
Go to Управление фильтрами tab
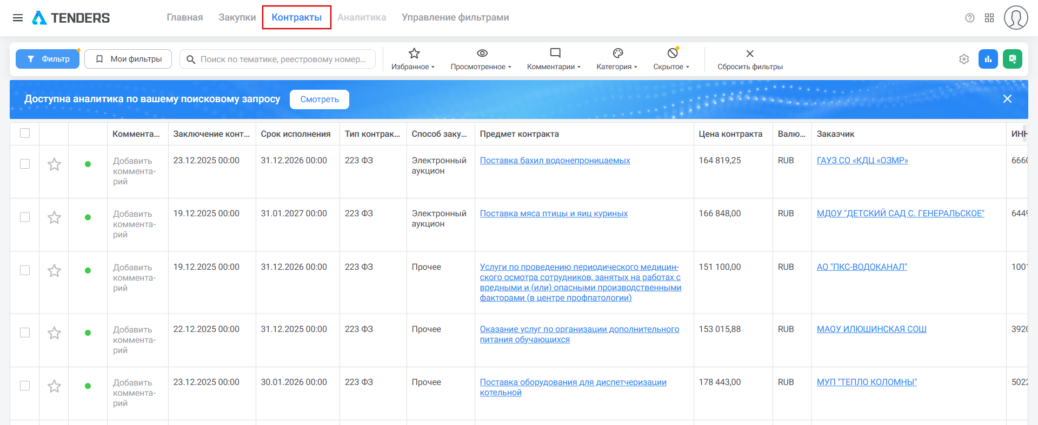[455, 17]
